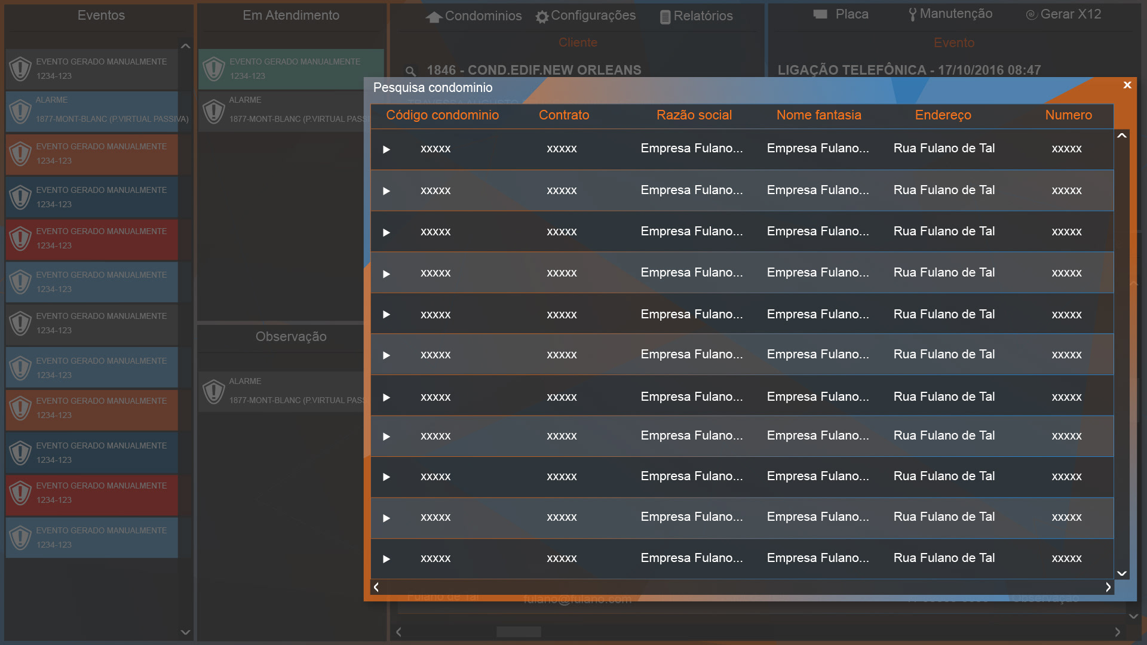
Task: Click the main window's horizontal scrollbar thumb
Action: click(x=519, y=632)
